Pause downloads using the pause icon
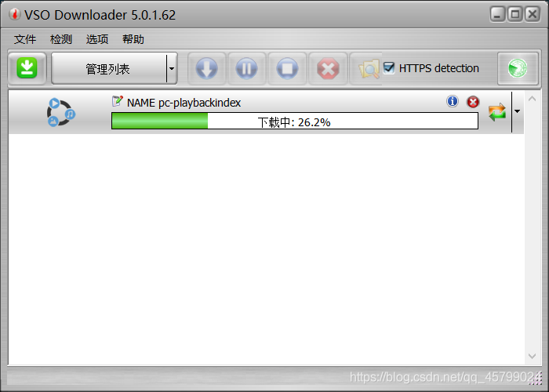The image size is (549, 392). pos(246,68)
